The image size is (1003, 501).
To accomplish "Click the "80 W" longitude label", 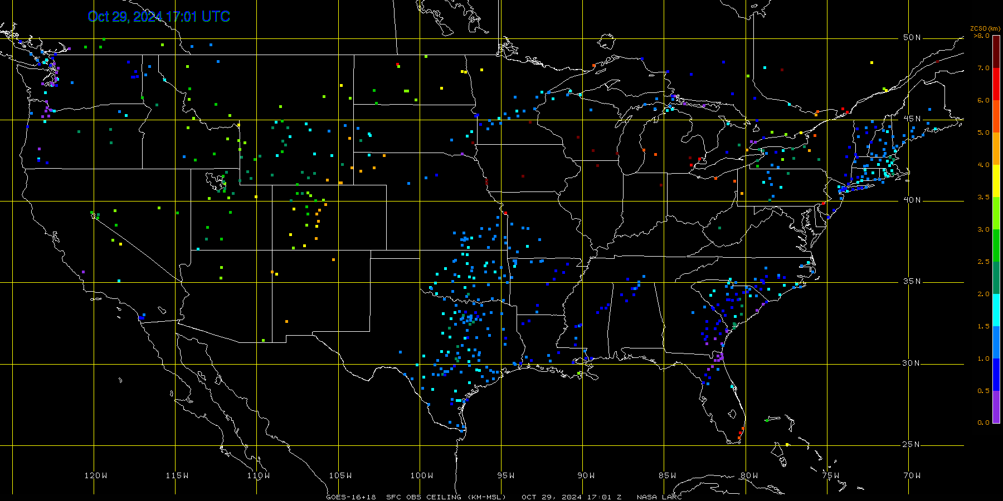I will [x=749, y=475].
